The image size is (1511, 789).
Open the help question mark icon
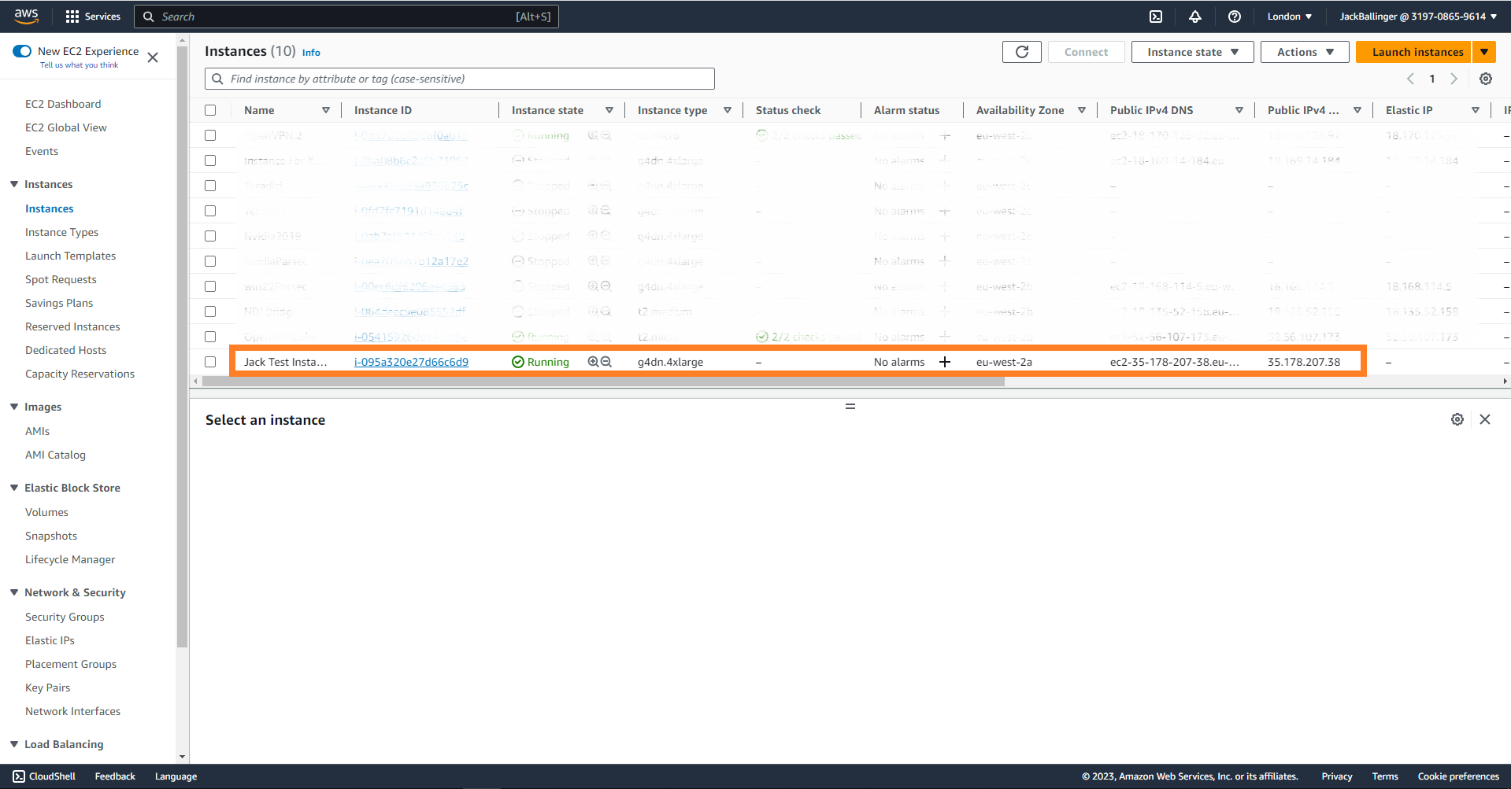coord(1234,17)
